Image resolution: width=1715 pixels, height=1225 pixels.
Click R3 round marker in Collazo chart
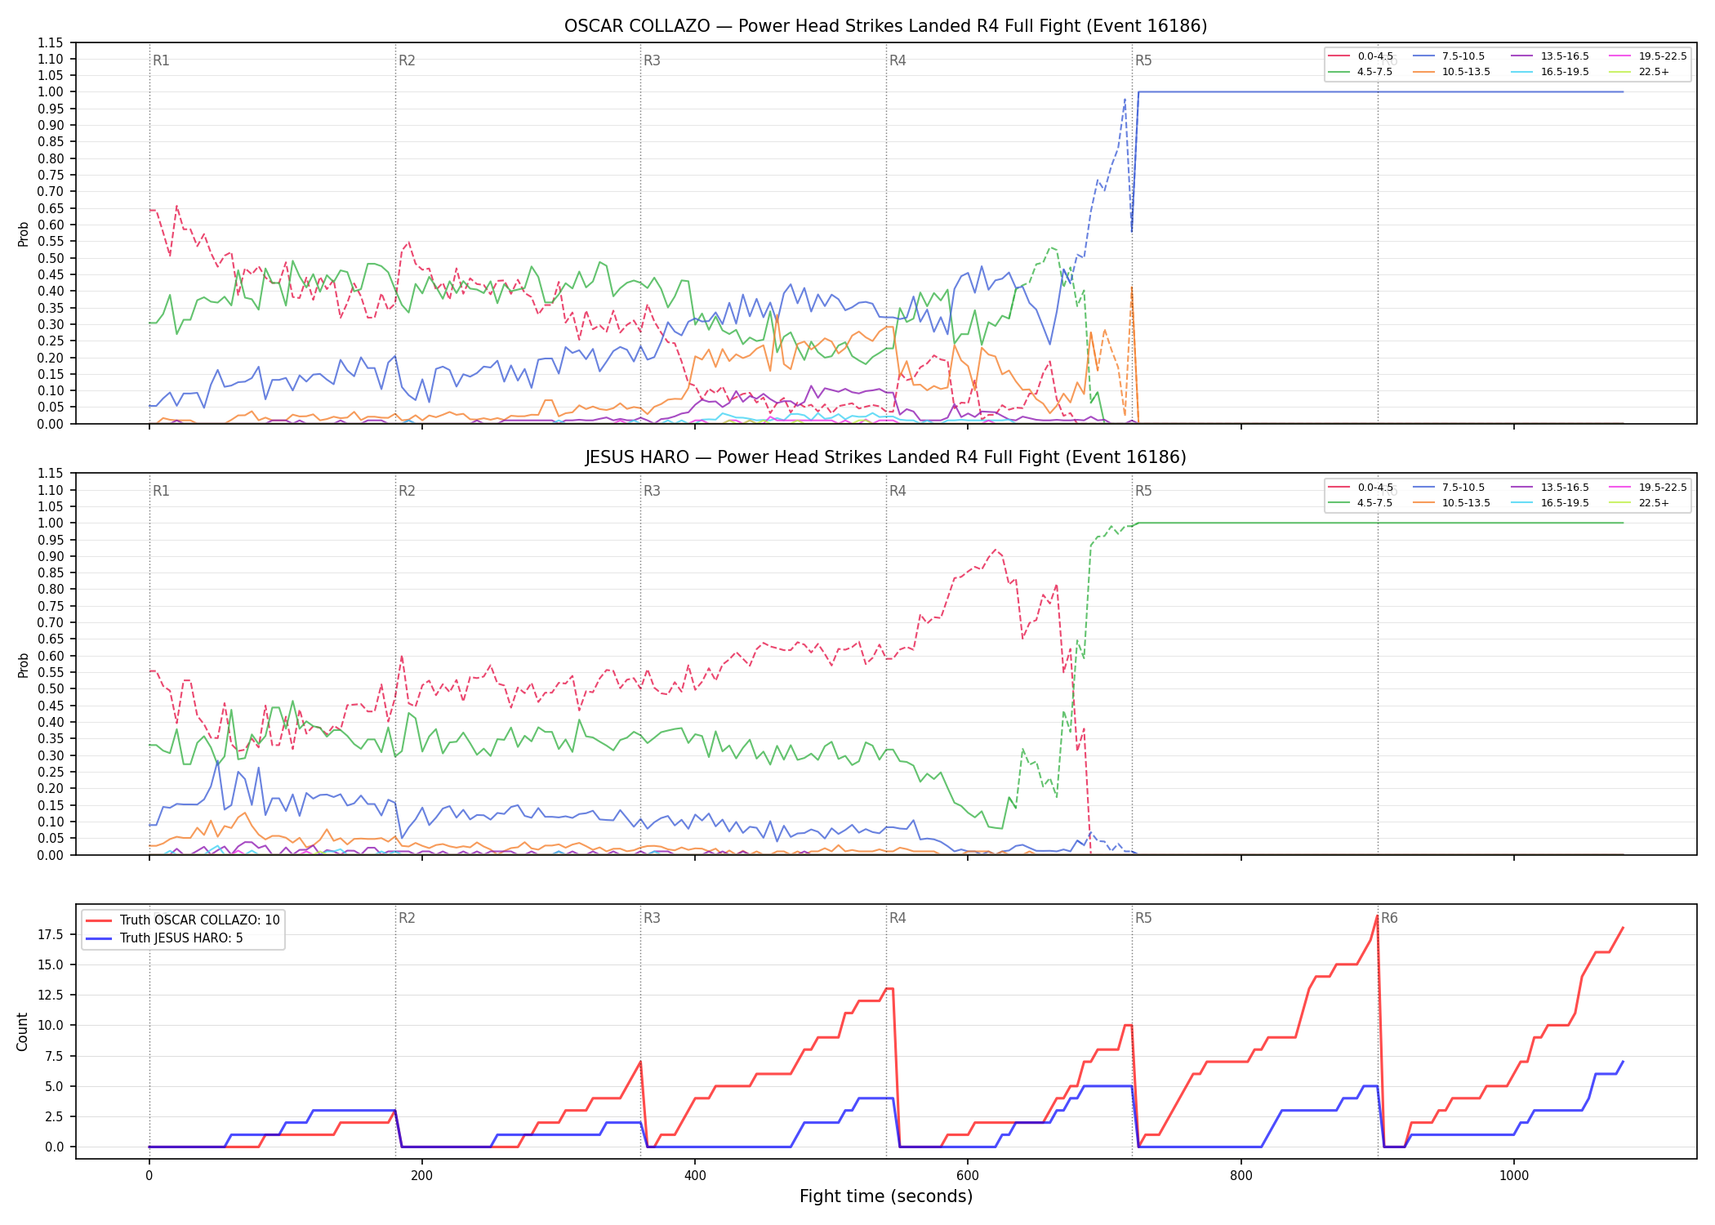(x=652, y=60)
